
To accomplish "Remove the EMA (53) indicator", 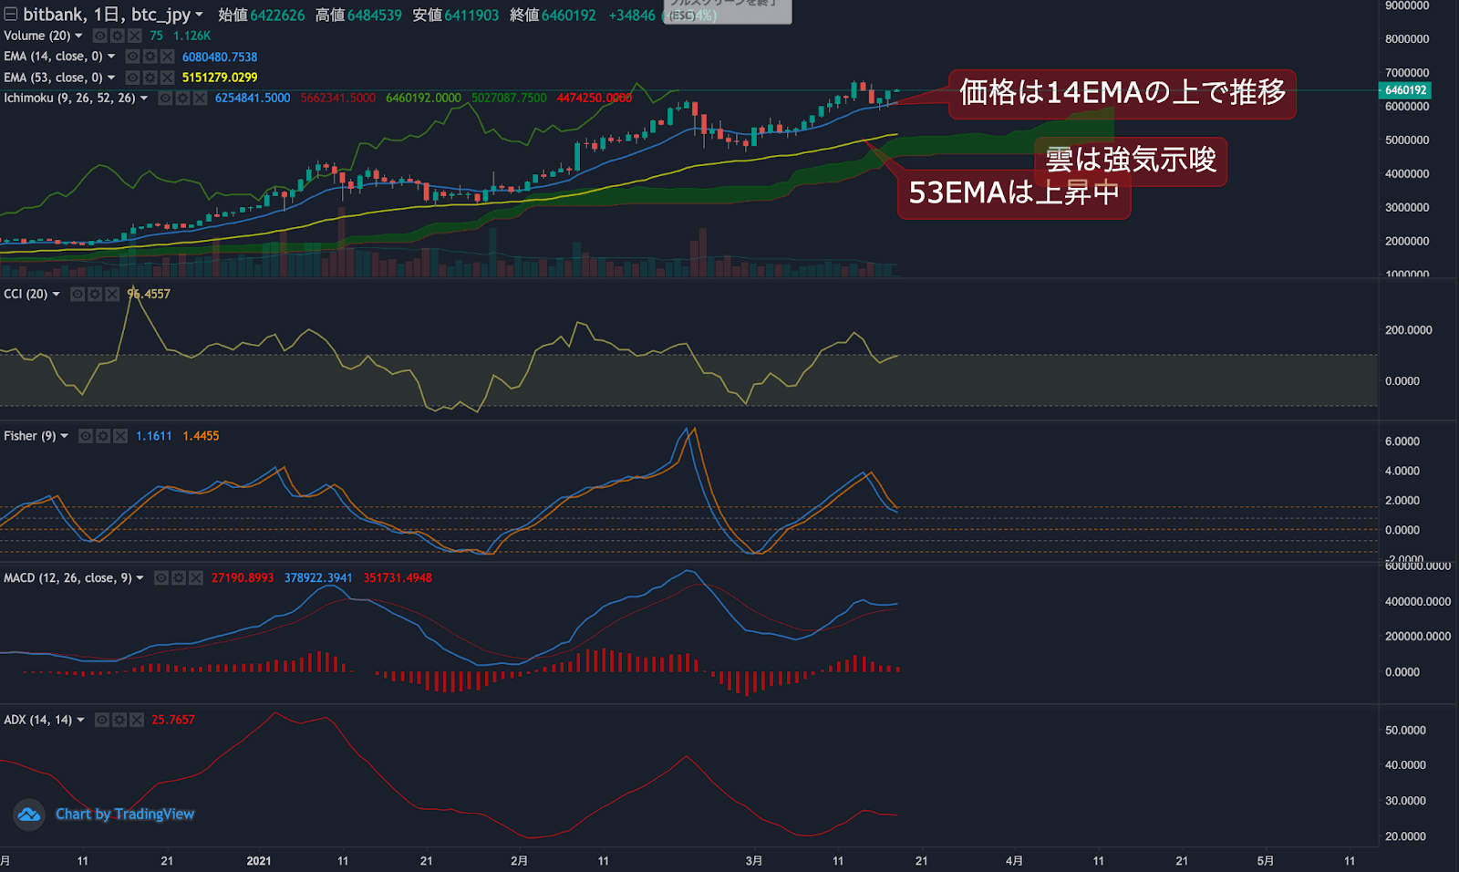I will [166, 78].
